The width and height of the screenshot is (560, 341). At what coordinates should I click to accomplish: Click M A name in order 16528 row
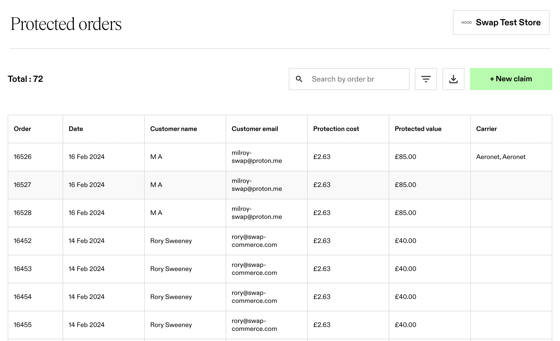pos(156,213)
